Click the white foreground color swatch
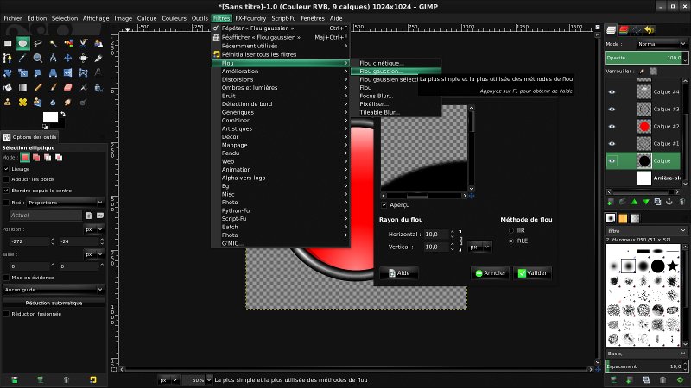The width and height of the screenshot is (691, 388). (x=50, y=117)
